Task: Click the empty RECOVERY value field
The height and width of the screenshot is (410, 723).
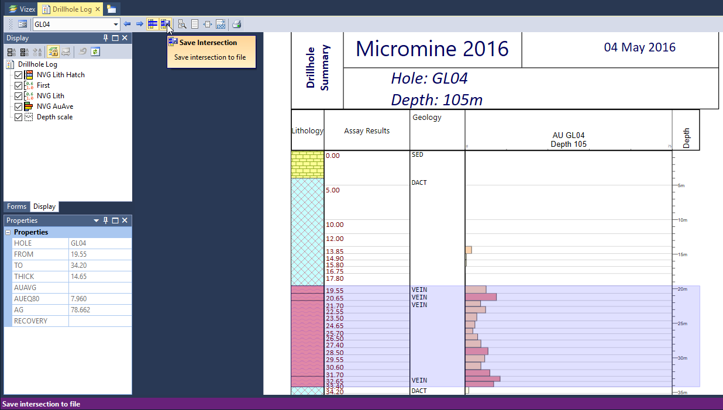Action: (x=100, y=321)
